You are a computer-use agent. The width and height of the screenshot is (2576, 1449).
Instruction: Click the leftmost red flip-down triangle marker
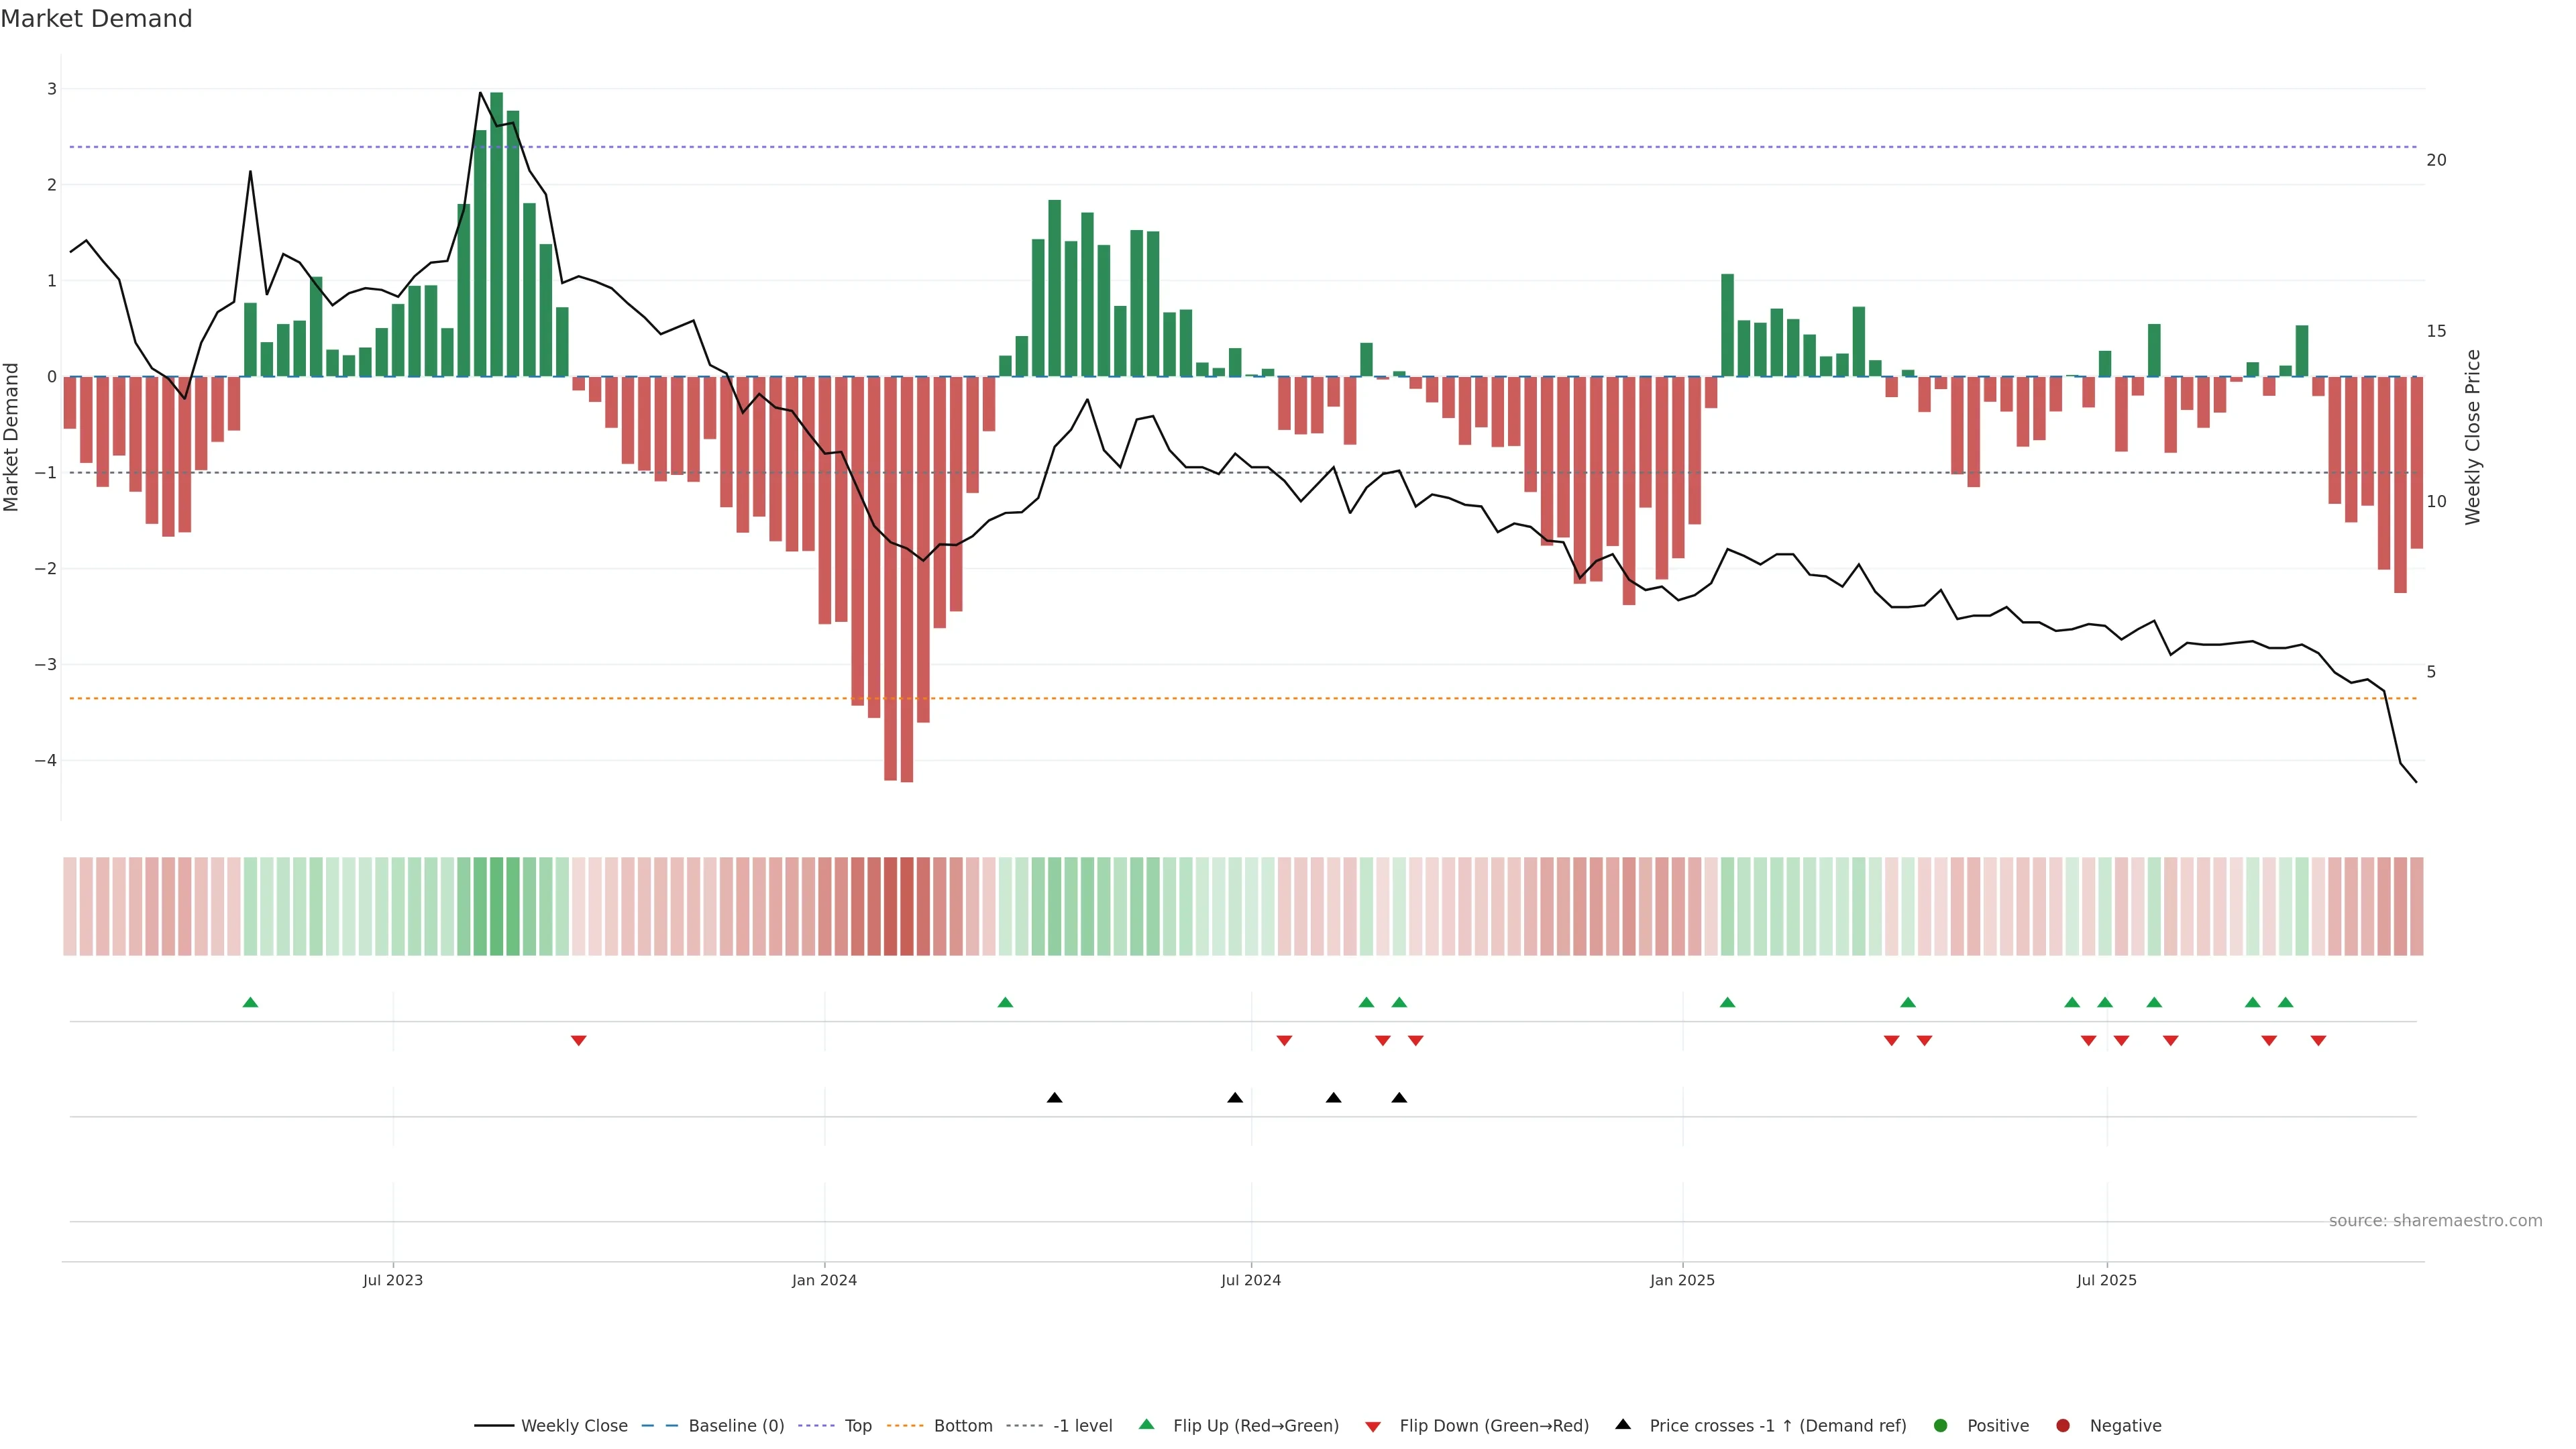(578, 1041)
